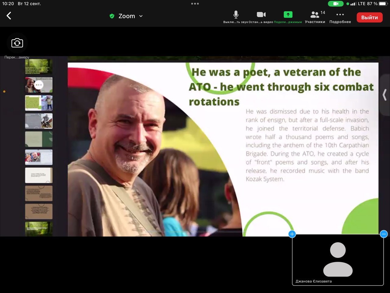Viewport: 390px width, 293px height.
Task: Tap the green camera-in-use status pill
Action: [x=336, y=4]
